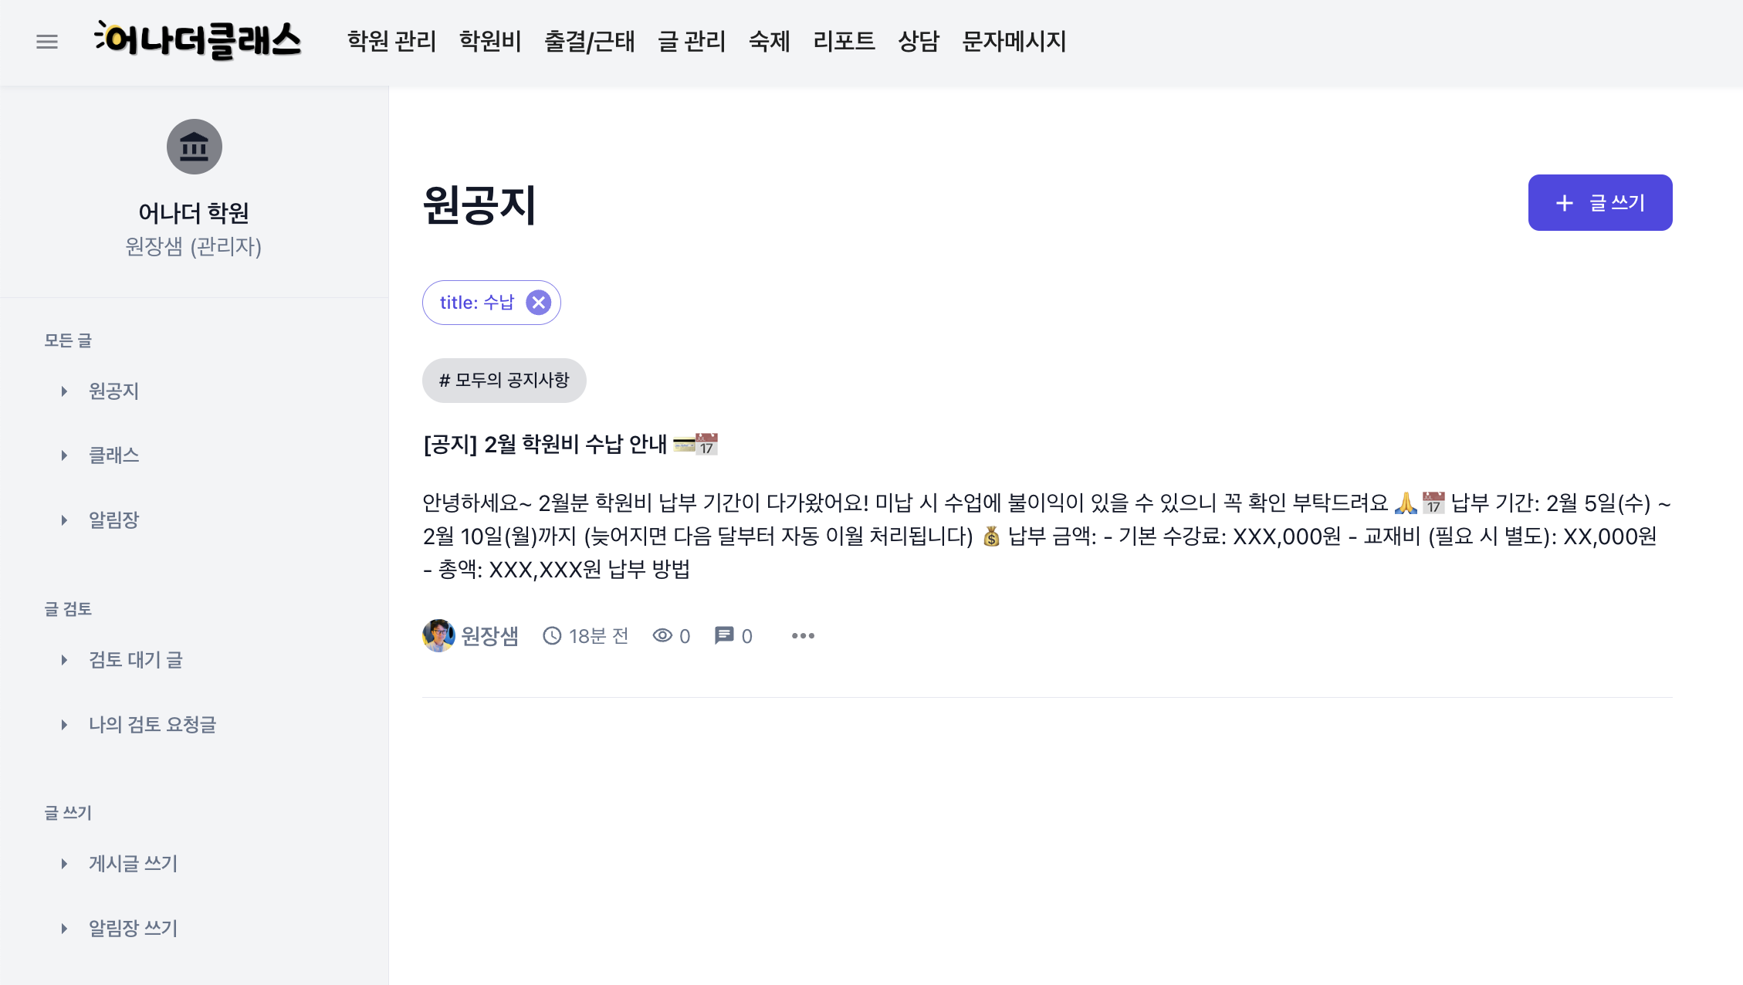Screen dimensions: 1743x985
Task: Click the 어나더 학원 institution icon
Action: [195, 147]
